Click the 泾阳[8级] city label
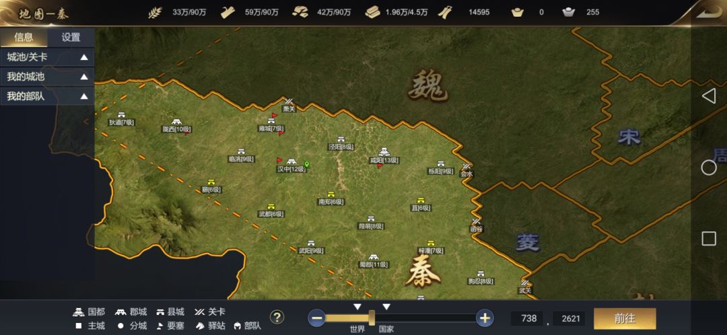The image size is (727, 335). [341, 147]
